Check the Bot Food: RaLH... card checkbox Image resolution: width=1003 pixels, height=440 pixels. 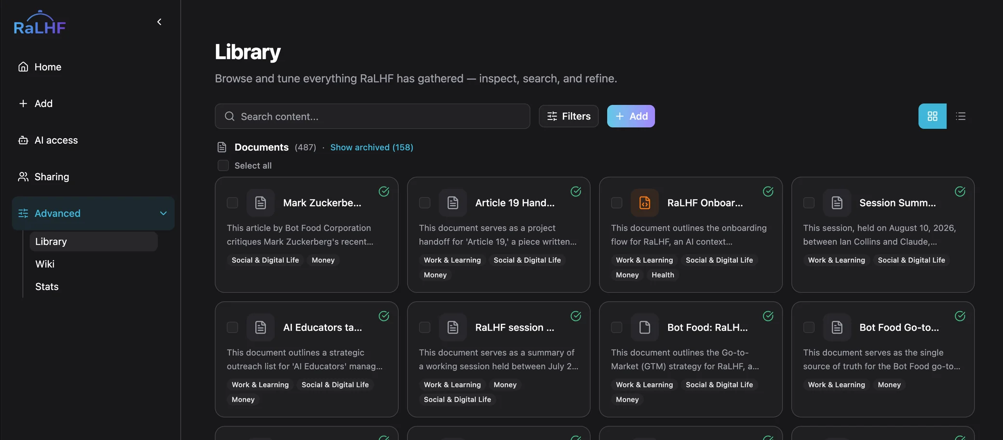(617, 328)
